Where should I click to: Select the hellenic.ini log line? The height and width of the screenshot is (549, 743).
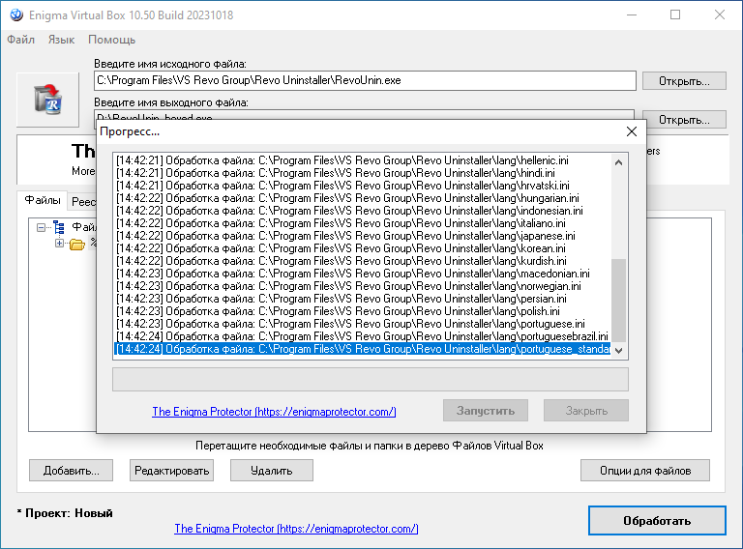tap(363, 160)
